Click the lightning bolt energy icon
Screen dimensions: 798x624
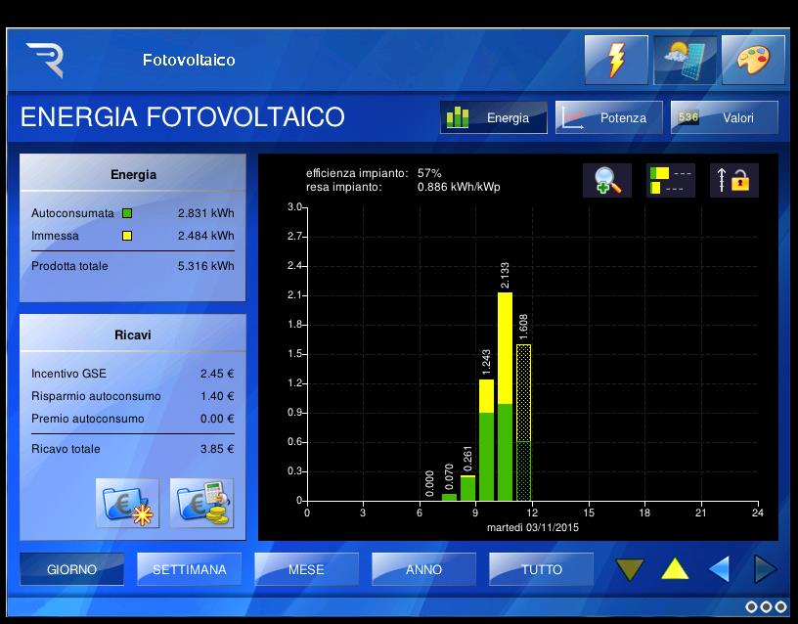point(616,60)
